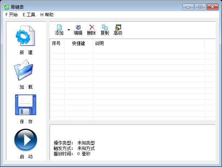Expand the dropdown arrow next to 添加
The height and width of the screenshot is (167, 222).
(69, 30)
